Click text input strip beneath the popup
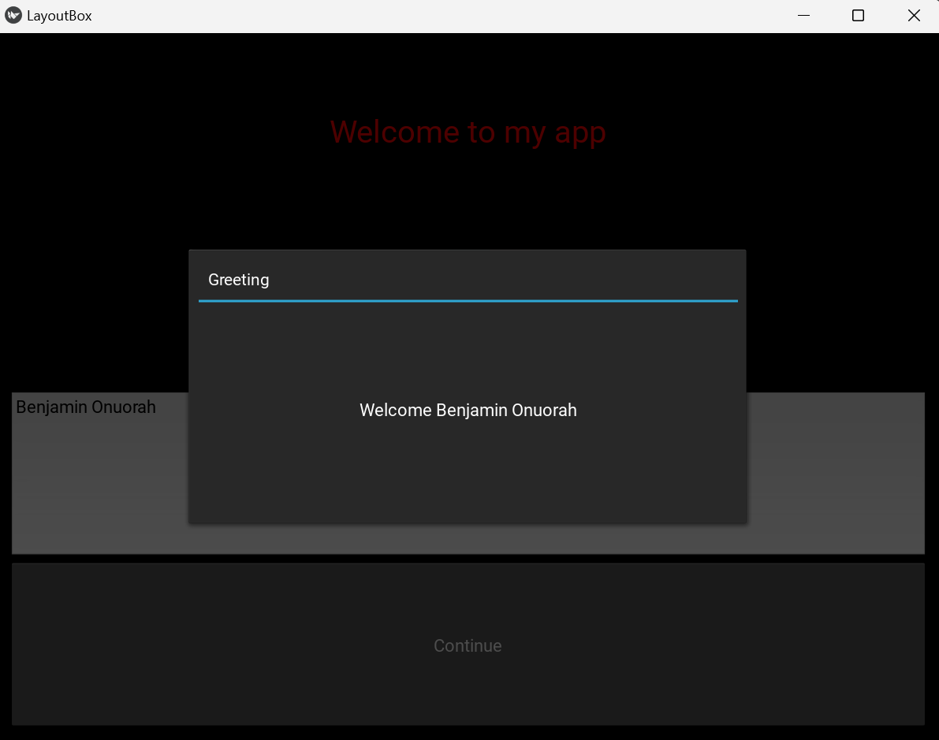This screenshot has width=939, height=740. point(468,539)
